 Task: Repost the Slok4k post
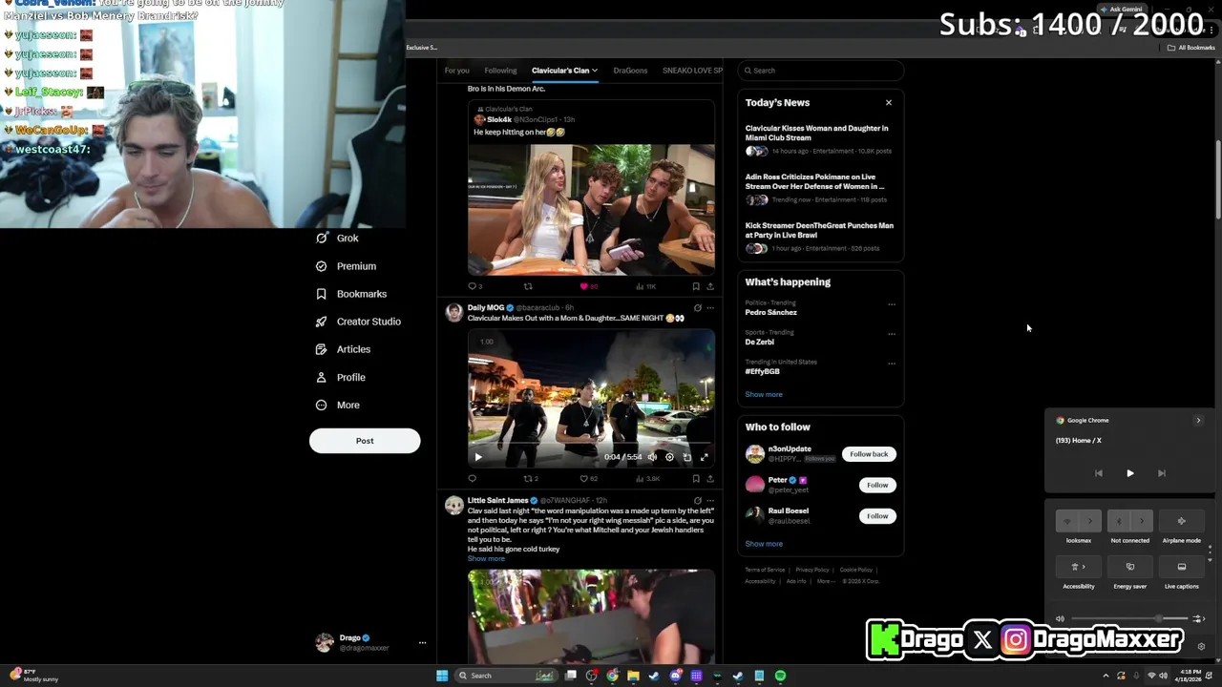[x=528, y=286]
